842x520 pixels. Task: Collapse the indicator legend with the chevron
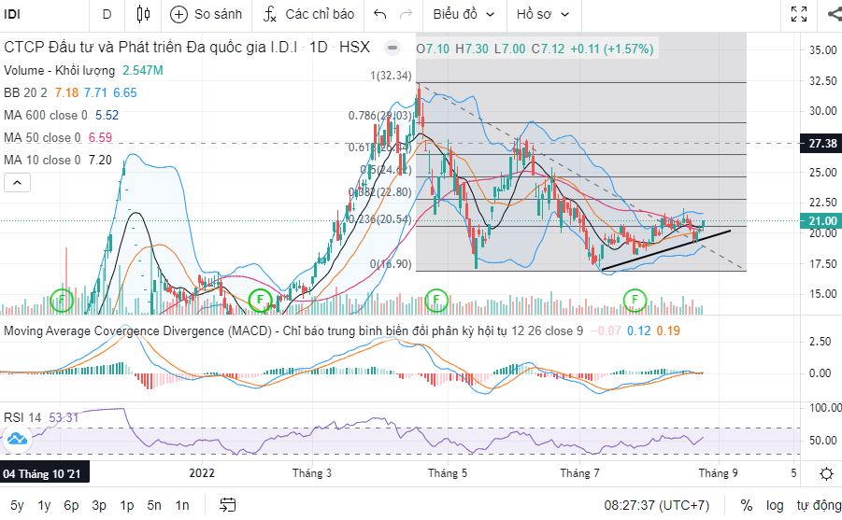coord(16,183)
